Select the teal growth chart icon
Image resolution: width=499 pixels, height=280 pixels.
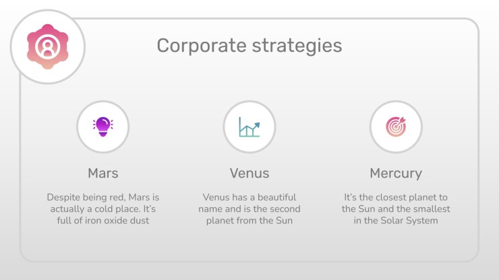tap(249, 127)
